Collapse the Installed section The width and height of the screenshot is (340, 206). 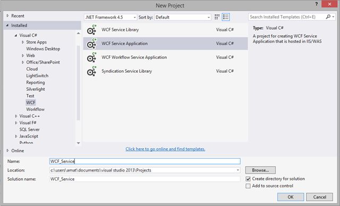[x=7, y=25]
